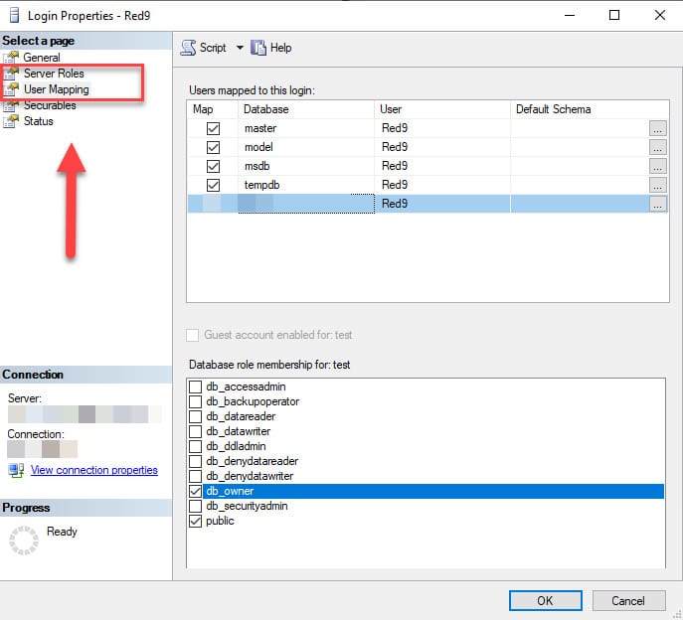This screenshot has width=683, height=620.
Task: Select the msdb database cell
Action: tap(306, 166)
